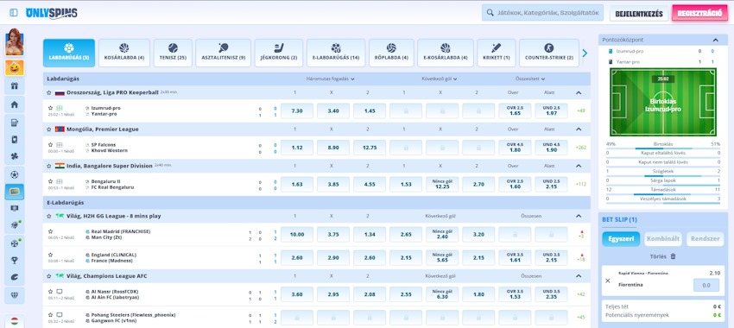
Task: Open live stream monitor icon for Al Nassr match
Action: click(60, 292)
